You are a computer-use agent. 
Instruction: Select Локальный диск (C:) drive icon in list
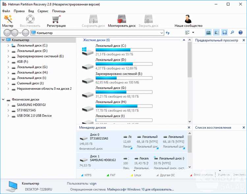(88, 51)
